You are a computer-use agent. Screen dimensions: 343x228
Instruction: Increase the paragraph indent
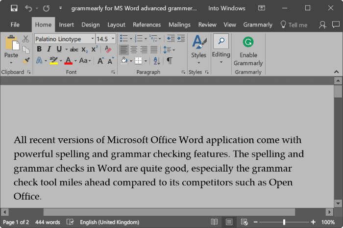[x=181, y=38]
